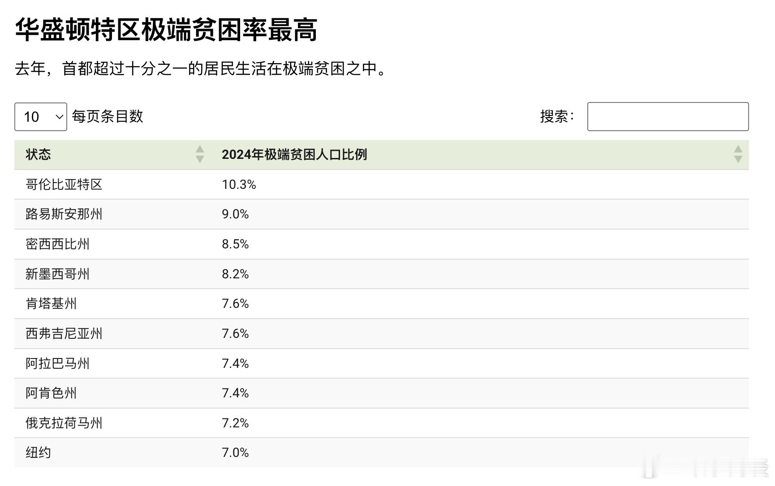The image size is (775, 486).
Task: Click the search input field
Action: 667,117
